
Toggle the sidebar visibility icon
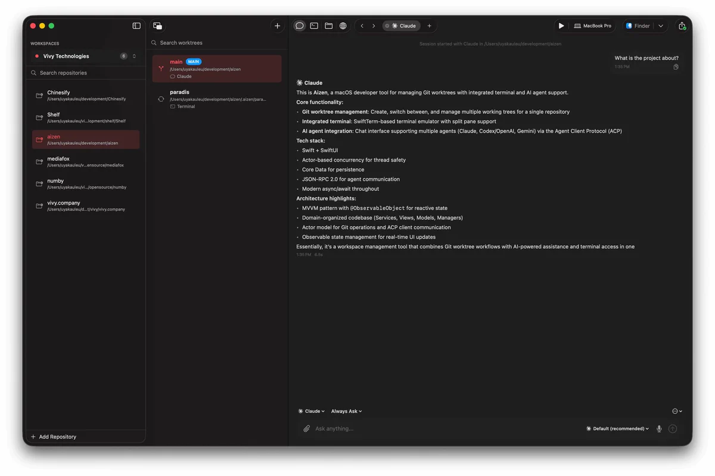(136, 26)
